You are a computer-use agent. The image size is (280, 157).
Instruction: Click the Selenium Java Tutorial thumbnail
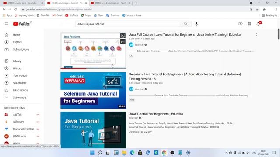coord(93,90)
